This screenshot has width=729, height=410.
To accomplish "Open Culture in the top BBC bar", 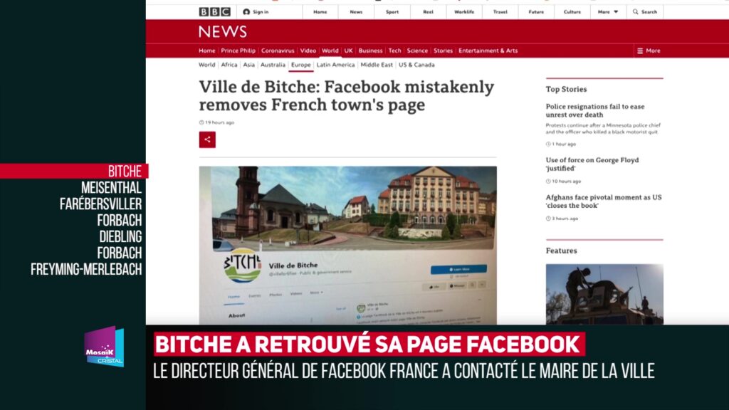I will 572,11.
